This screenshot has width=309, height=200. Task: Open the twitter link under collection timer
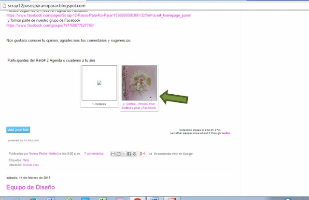click(x=225, y=133)
